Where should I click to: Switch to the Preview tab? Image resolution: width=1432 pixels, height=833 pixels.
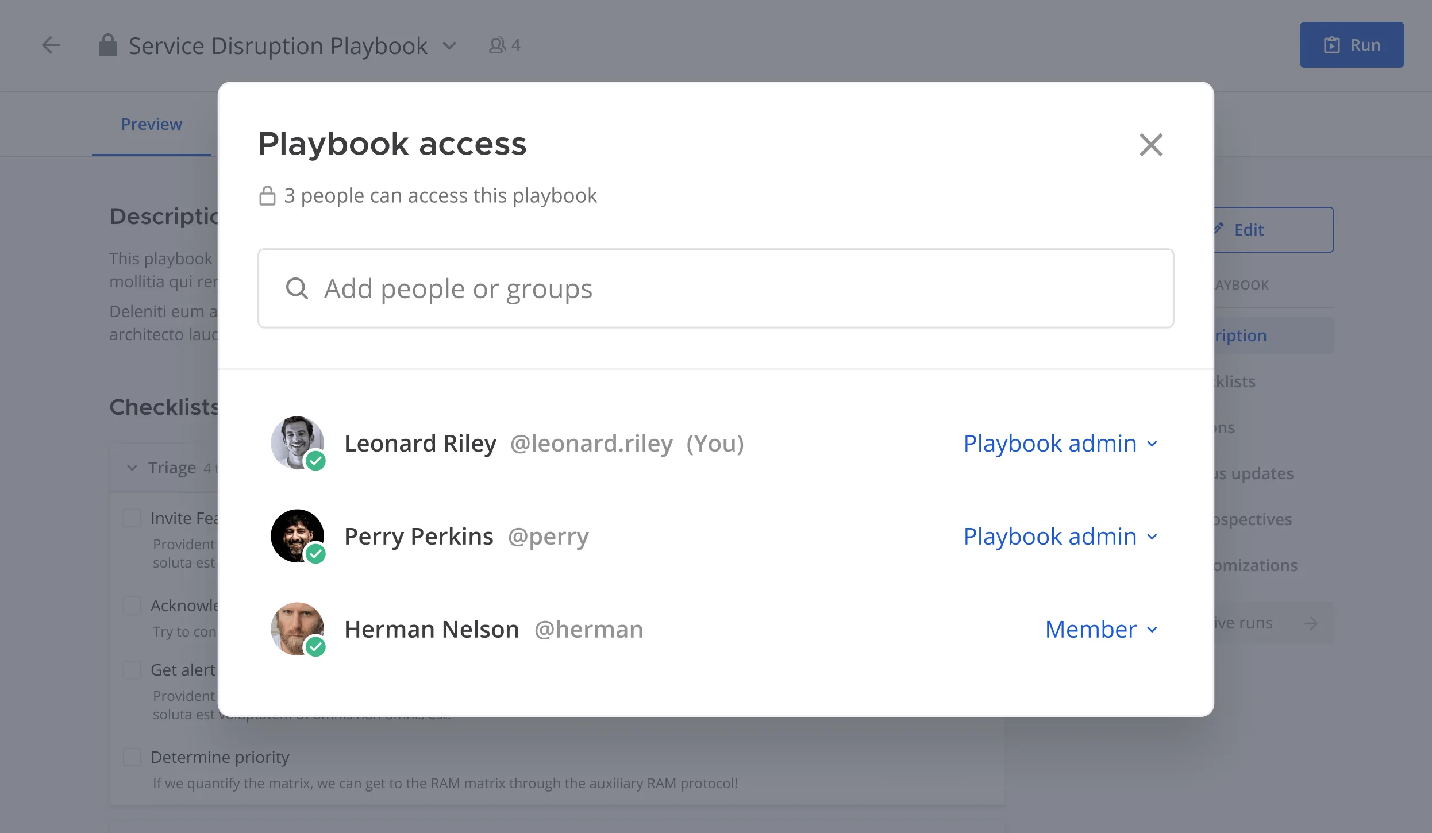click(152, 124)
